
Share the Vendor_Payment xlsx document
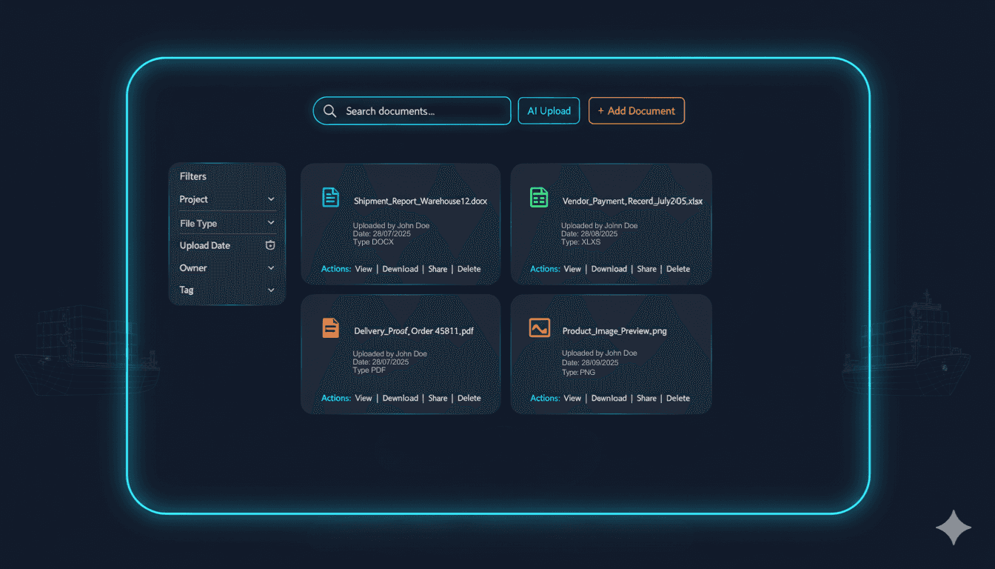(647, 269)
